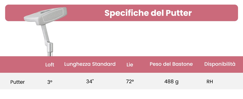The width and height of the screenshot is (243, 99).
Task: Select the Loft column header
Action: coord(50,65)
